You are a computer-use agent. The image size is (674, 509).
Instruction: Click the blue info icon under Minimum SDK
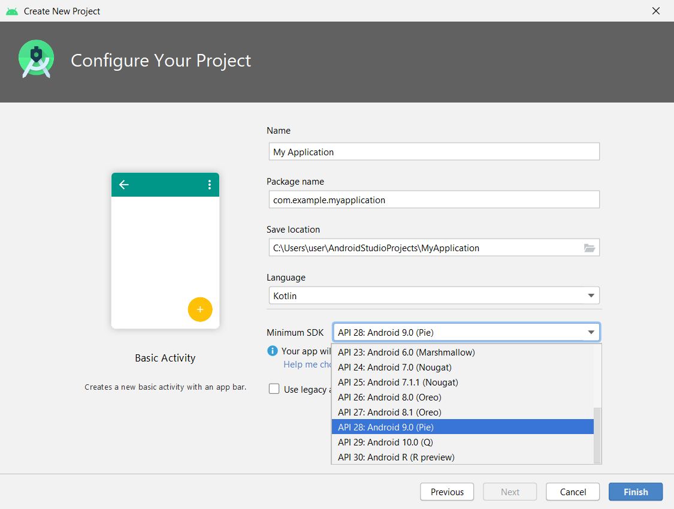(x=273, y=351)
